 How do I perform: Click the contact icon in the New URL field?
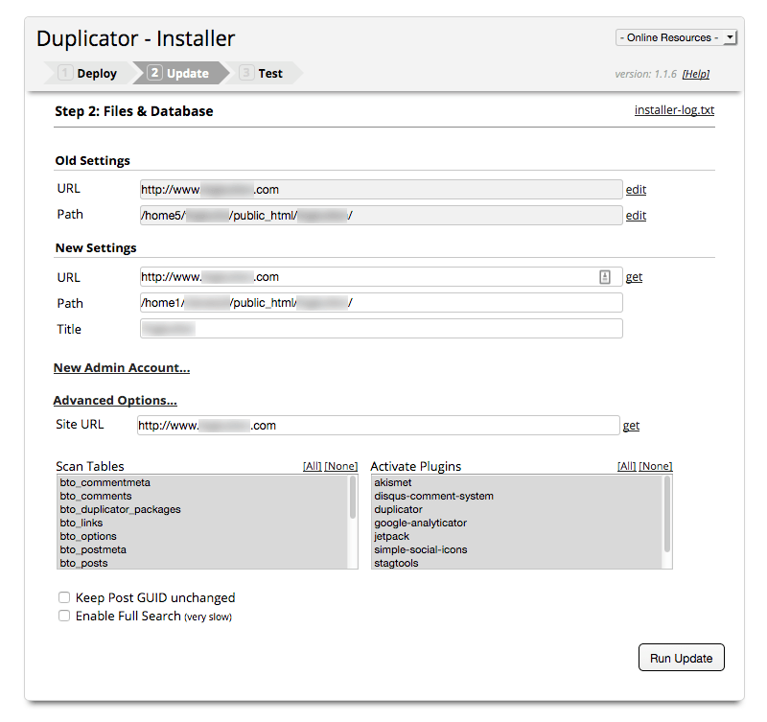[x=605, y=277]
